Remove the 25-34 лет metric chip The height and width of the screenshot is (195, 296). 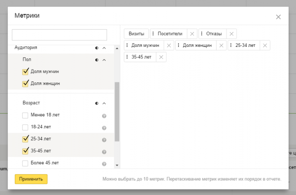tap(265, 45)
